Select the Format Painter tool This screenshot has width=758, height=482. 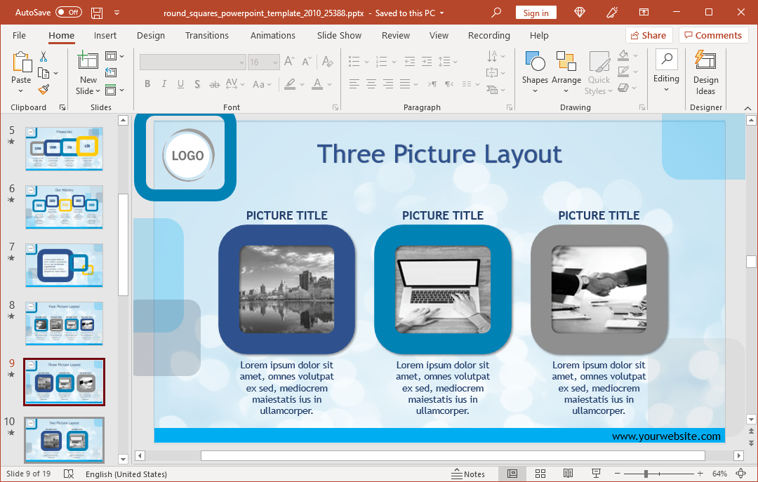tap(42, 90)
